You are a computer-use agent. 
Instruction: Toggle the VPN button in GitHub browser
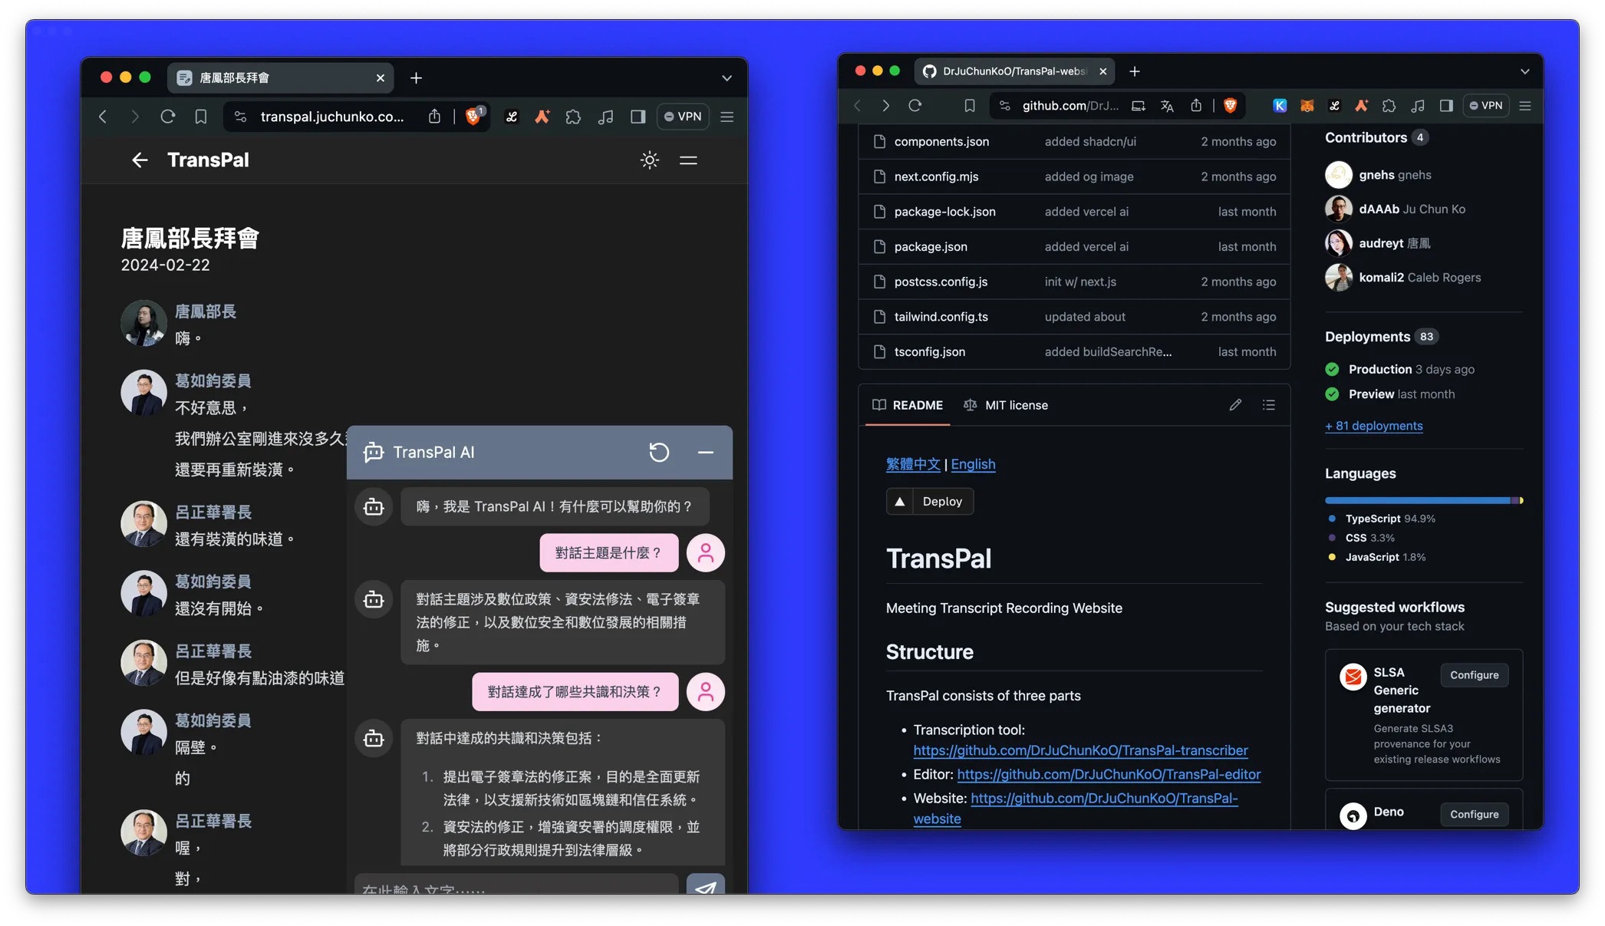coord(1485,106)
